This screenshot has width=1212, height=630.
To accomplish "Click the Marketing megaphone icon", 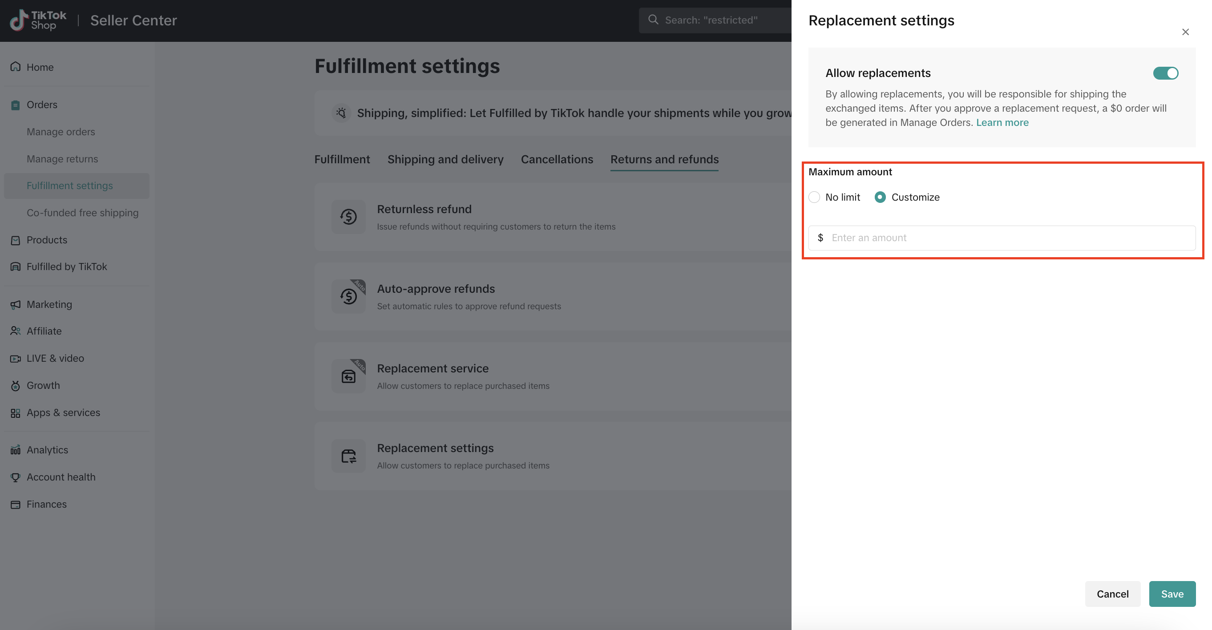I will 16,304.
